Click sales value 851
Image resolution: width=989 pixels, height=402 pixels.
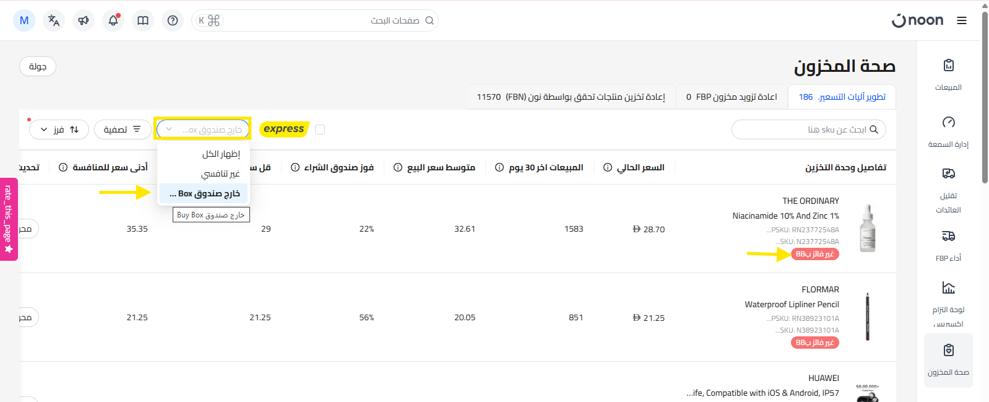576,317
